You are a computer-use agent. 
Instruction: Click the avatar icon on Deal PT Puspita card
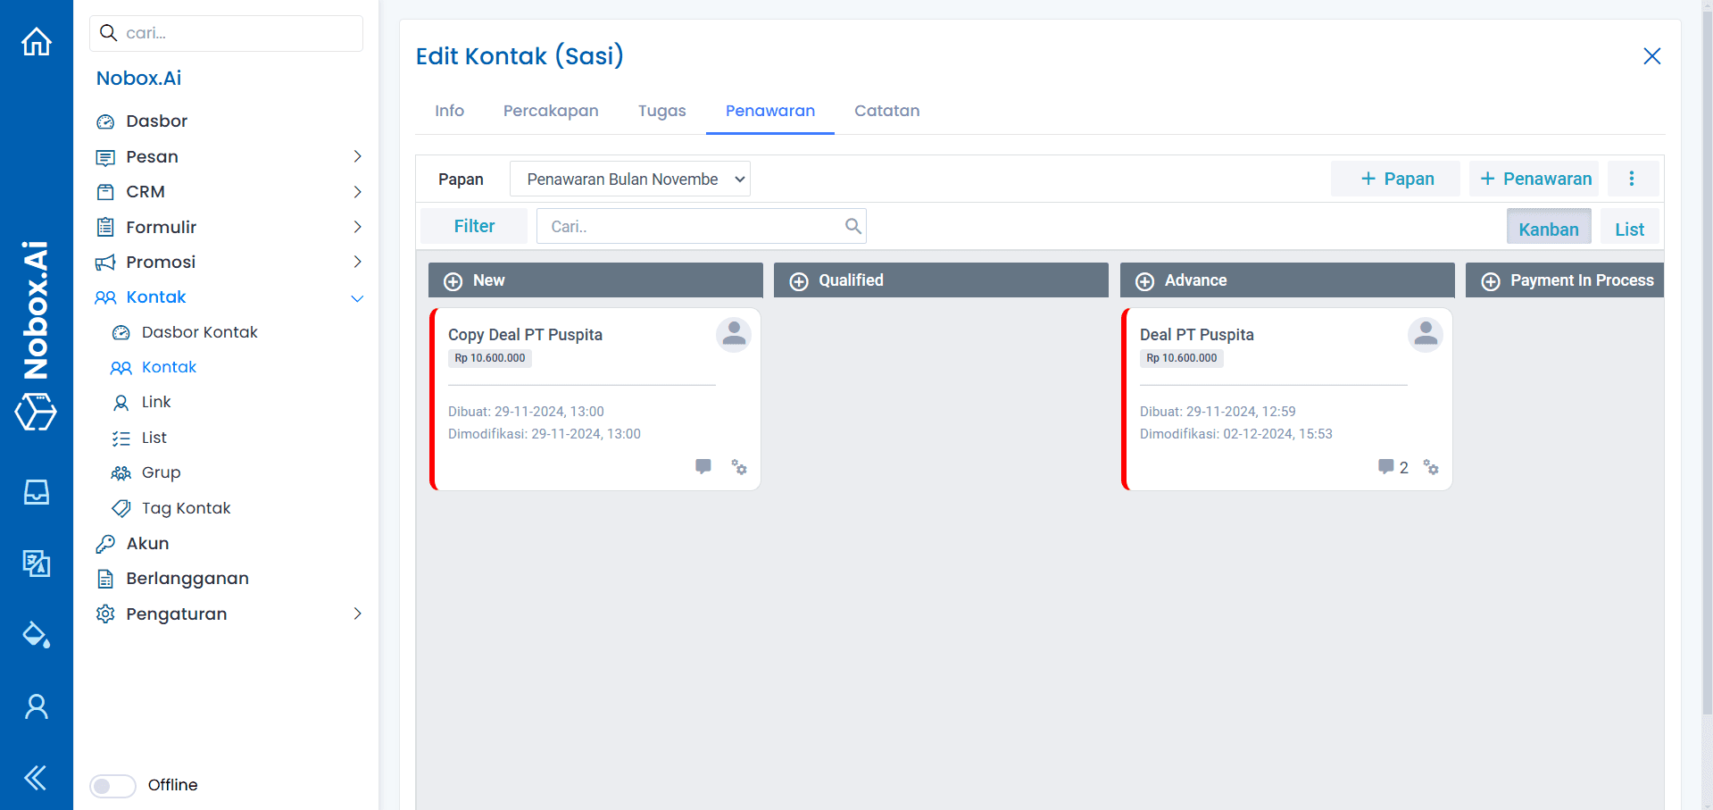[x=1425, y=334]
